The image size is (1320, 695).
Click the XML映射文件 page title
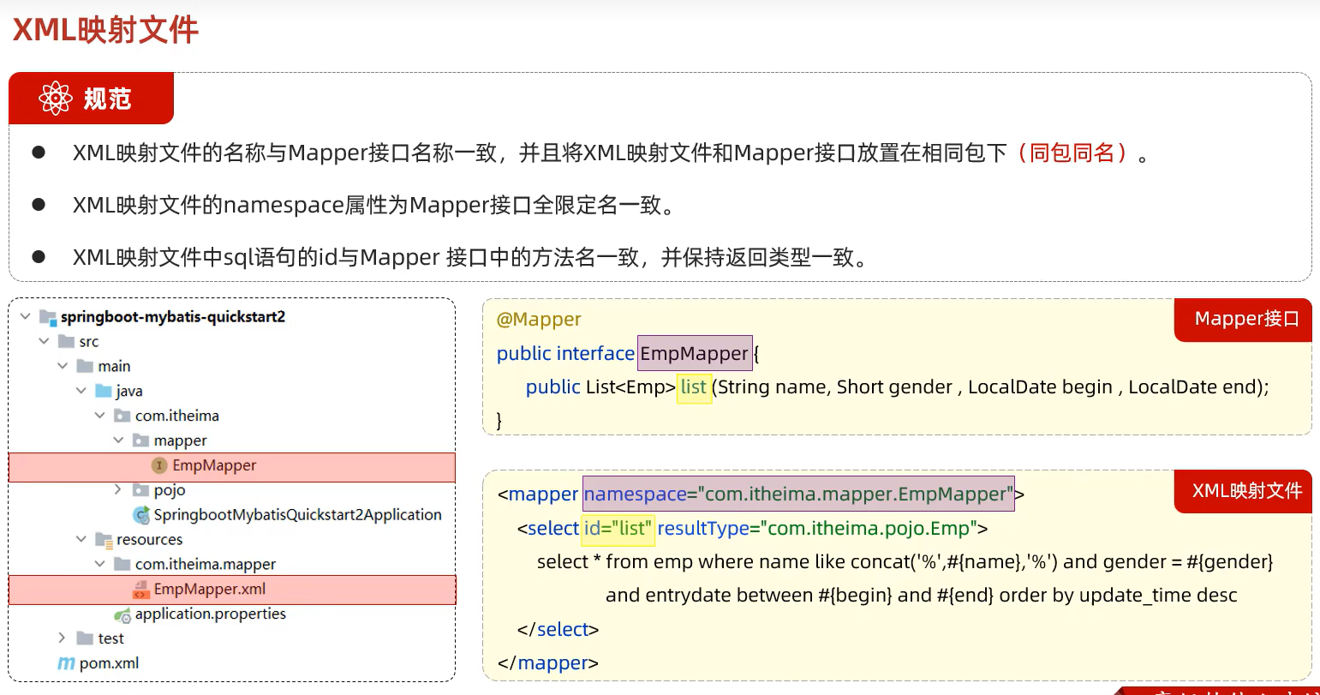[105, 30]
